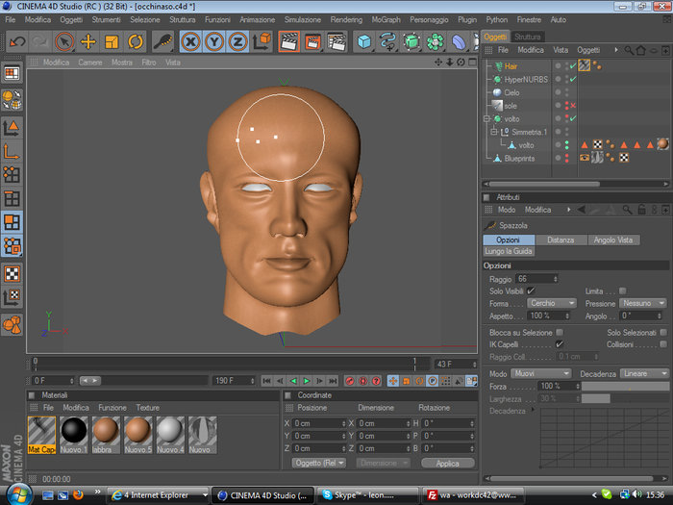This screenshot has width=673, height=505.
Task: Click the timeline play forward button
Action: (x=307, y=381)
